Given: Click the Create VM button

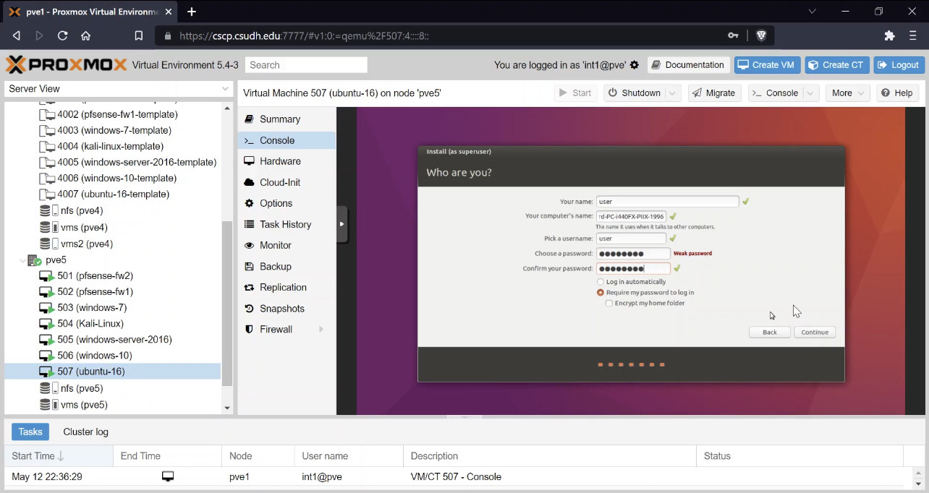Looking at the screenshot, I should (x=766, y=65).
